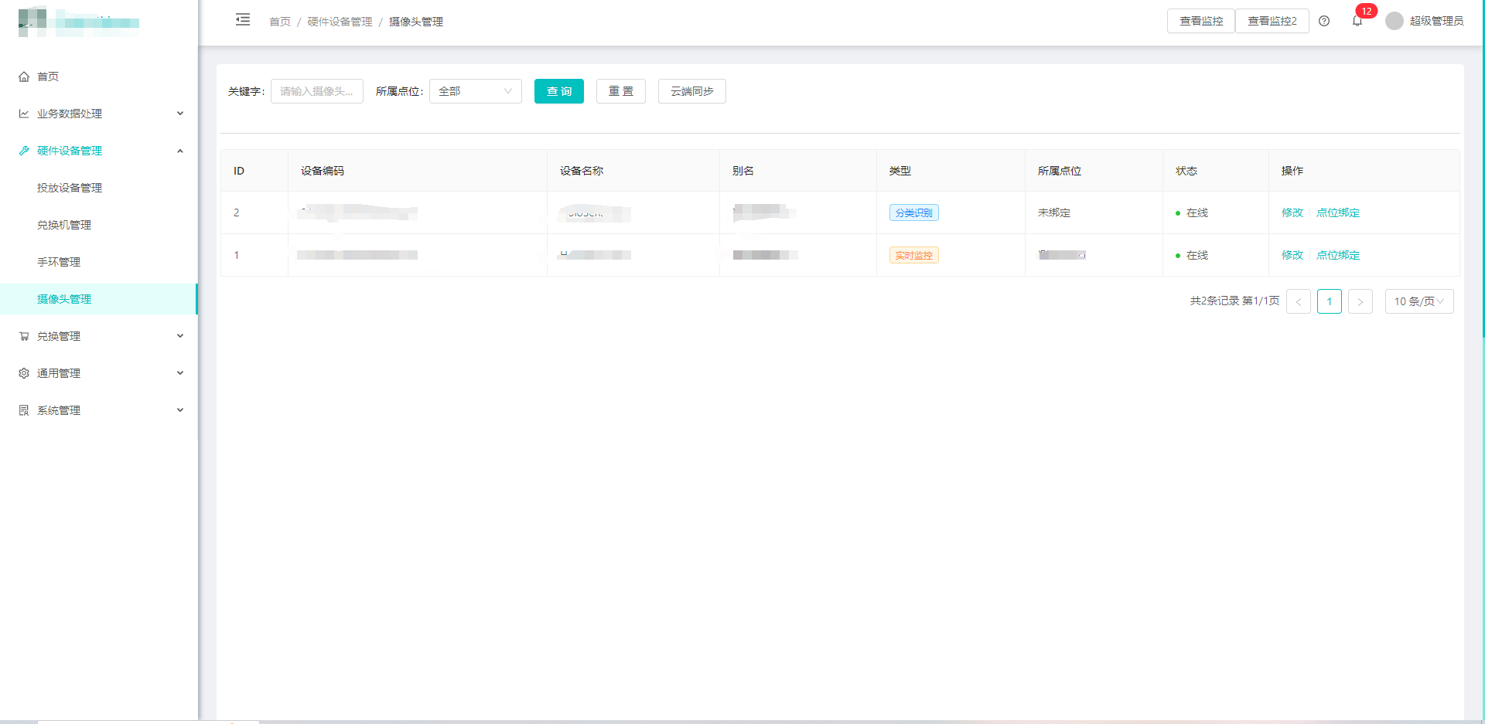This screenshot has height=724, width=1485.
Task: Click 点位绑定 for the row with ID 2
Action: (1338, 212)
